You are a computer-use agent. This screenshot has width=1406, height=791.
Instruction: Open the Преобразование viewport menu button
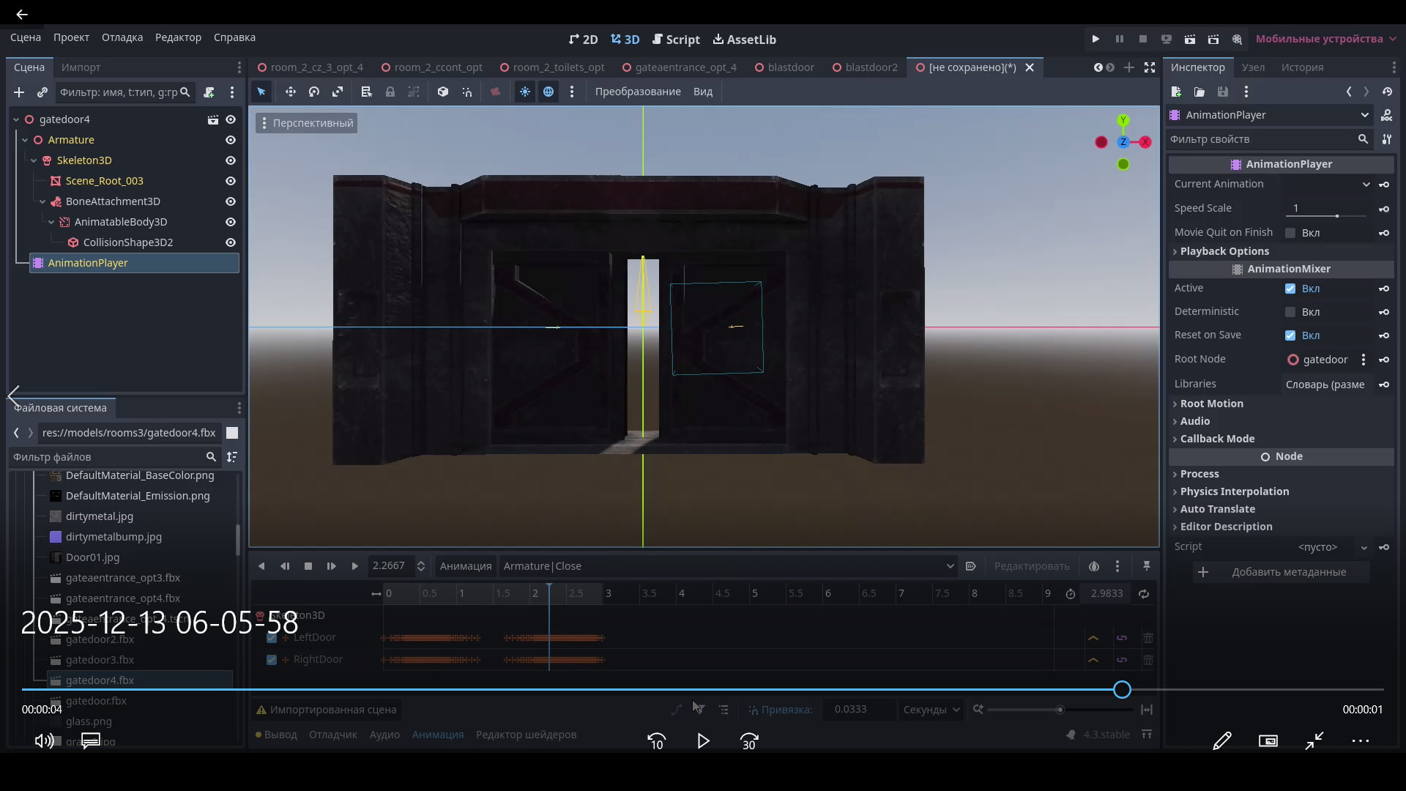coord(637,92)
